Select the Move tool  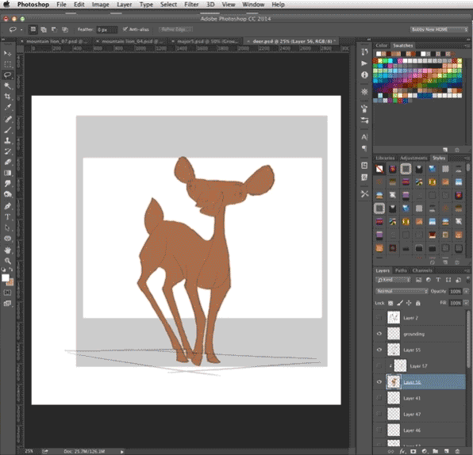[8, 53]
